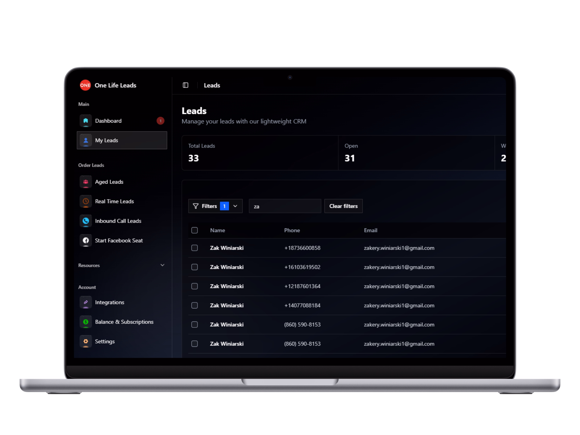The height and width of the screenshot is (435, 580).
Task: Check the first Zak Winiarski row checkbox
Action: (195, 248)
